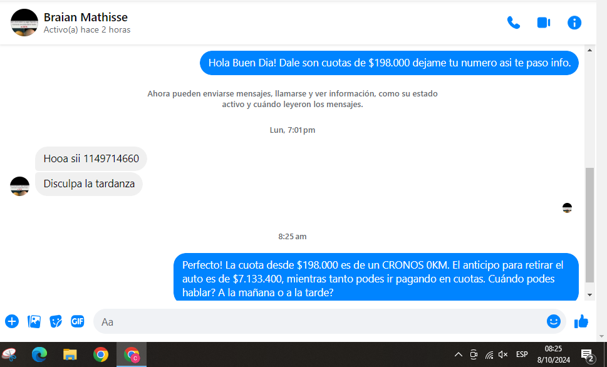The width and height of the screenshot is (607, 367).
Task: Send a thumbs-up like
Action: [581, 321]
